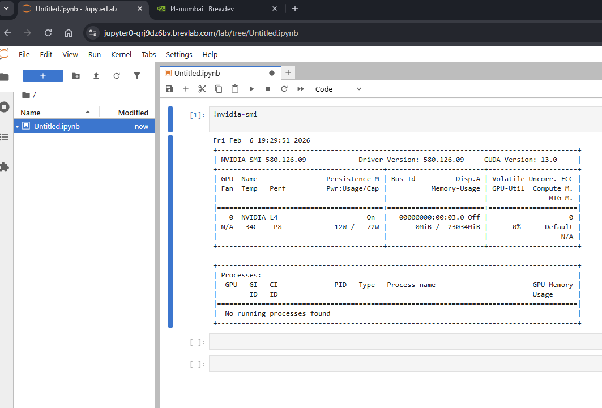Click into the !nvidia-smi code cell
602x408 pixels.
(405, 119)
